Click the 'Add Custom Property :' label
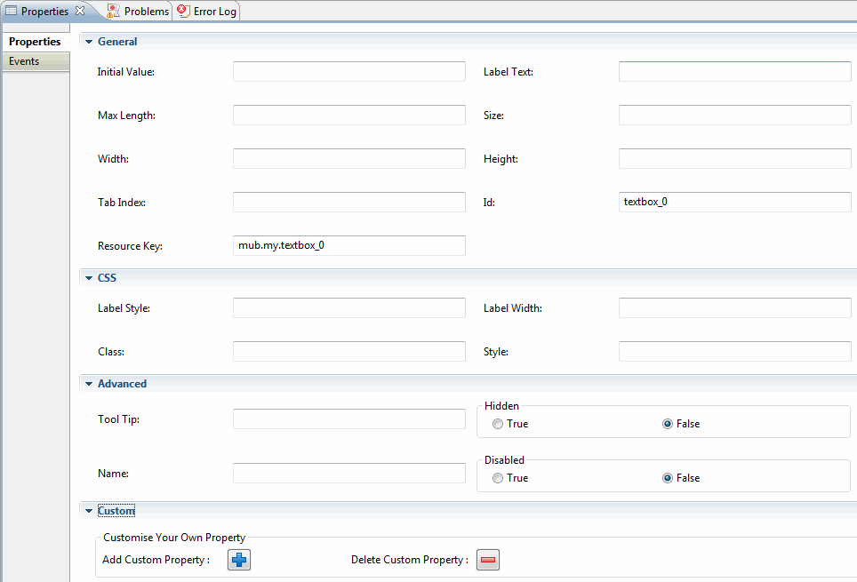 [x=156, y=560]
